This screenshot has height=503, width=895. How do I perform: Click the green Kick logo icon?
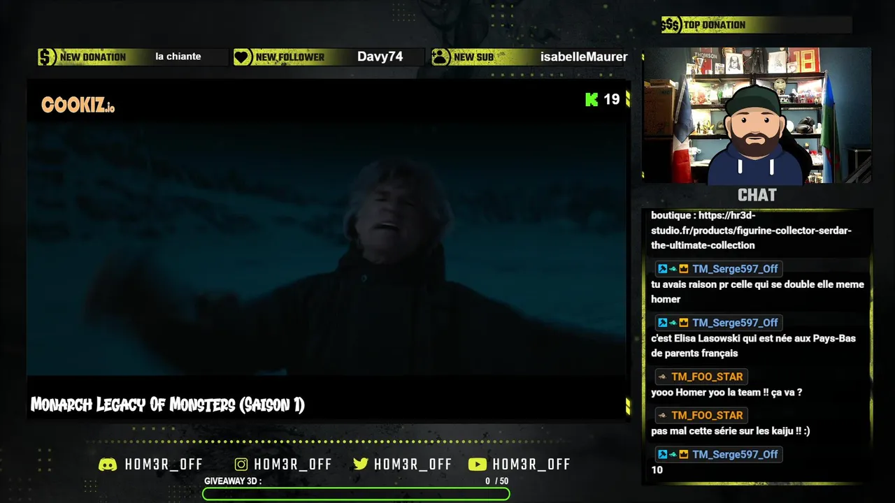coord(592,99)
